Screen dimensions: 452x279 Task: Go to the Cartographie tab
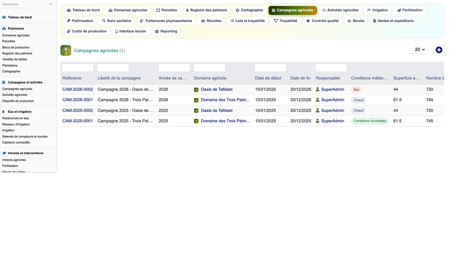249,10
